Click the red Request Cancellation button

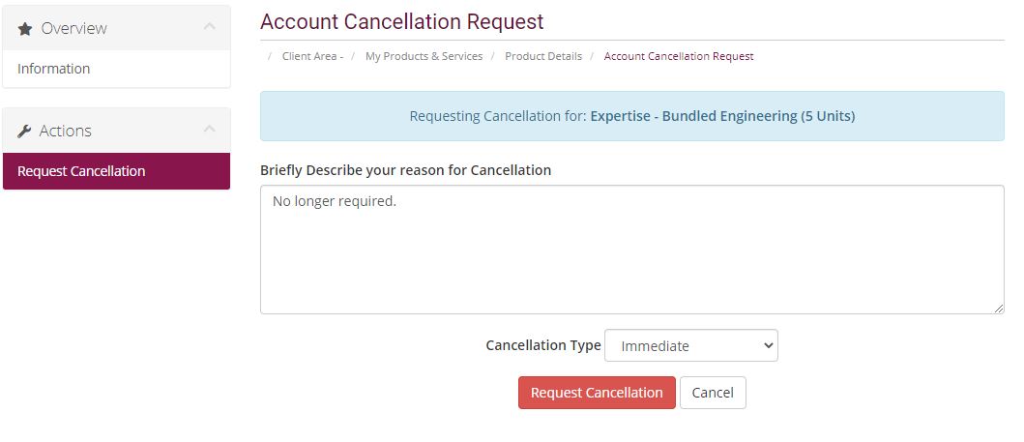(x=597, y=393)
